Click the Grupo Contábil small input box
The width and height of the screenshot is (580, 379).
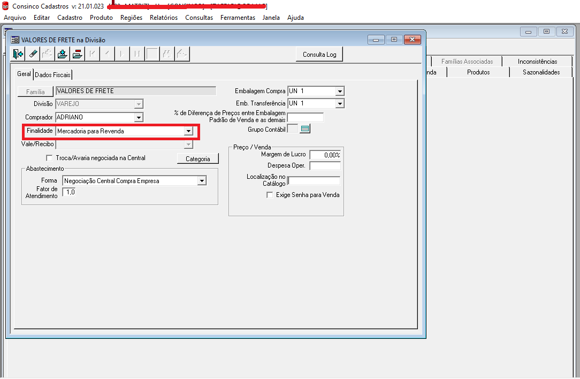point(293,129)
